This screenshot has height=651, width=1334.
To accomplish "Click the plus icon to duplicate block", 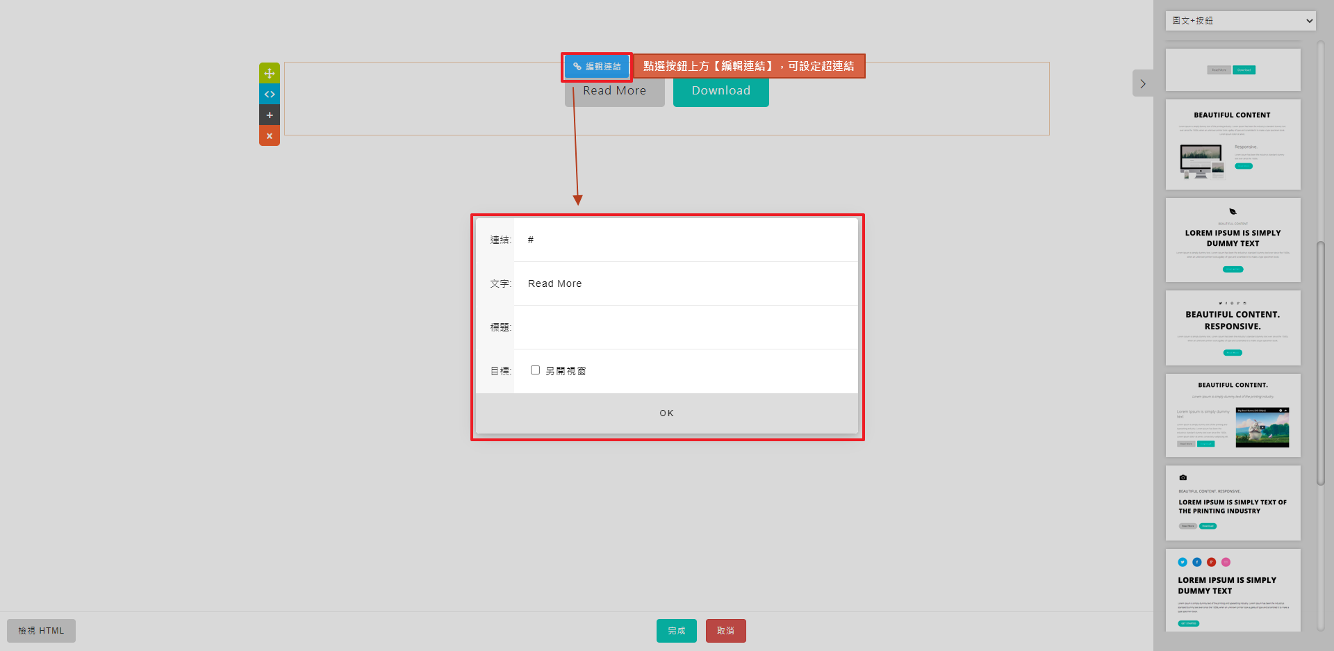I will 270,115.
